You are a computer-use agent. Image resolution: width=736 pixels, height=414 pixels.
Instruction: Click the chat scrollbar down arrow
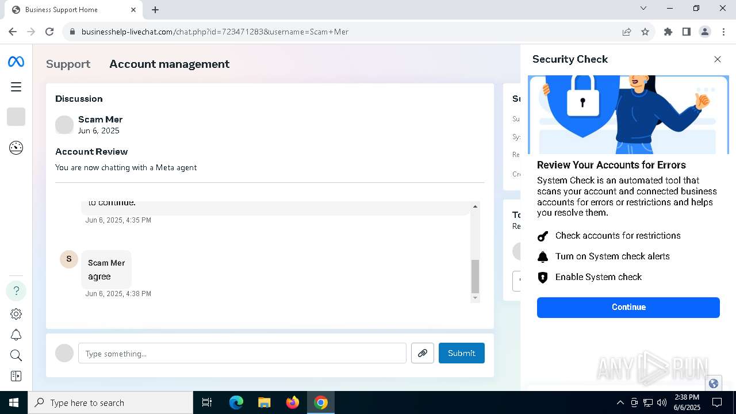pyautogui.click(x=475, y=298)
